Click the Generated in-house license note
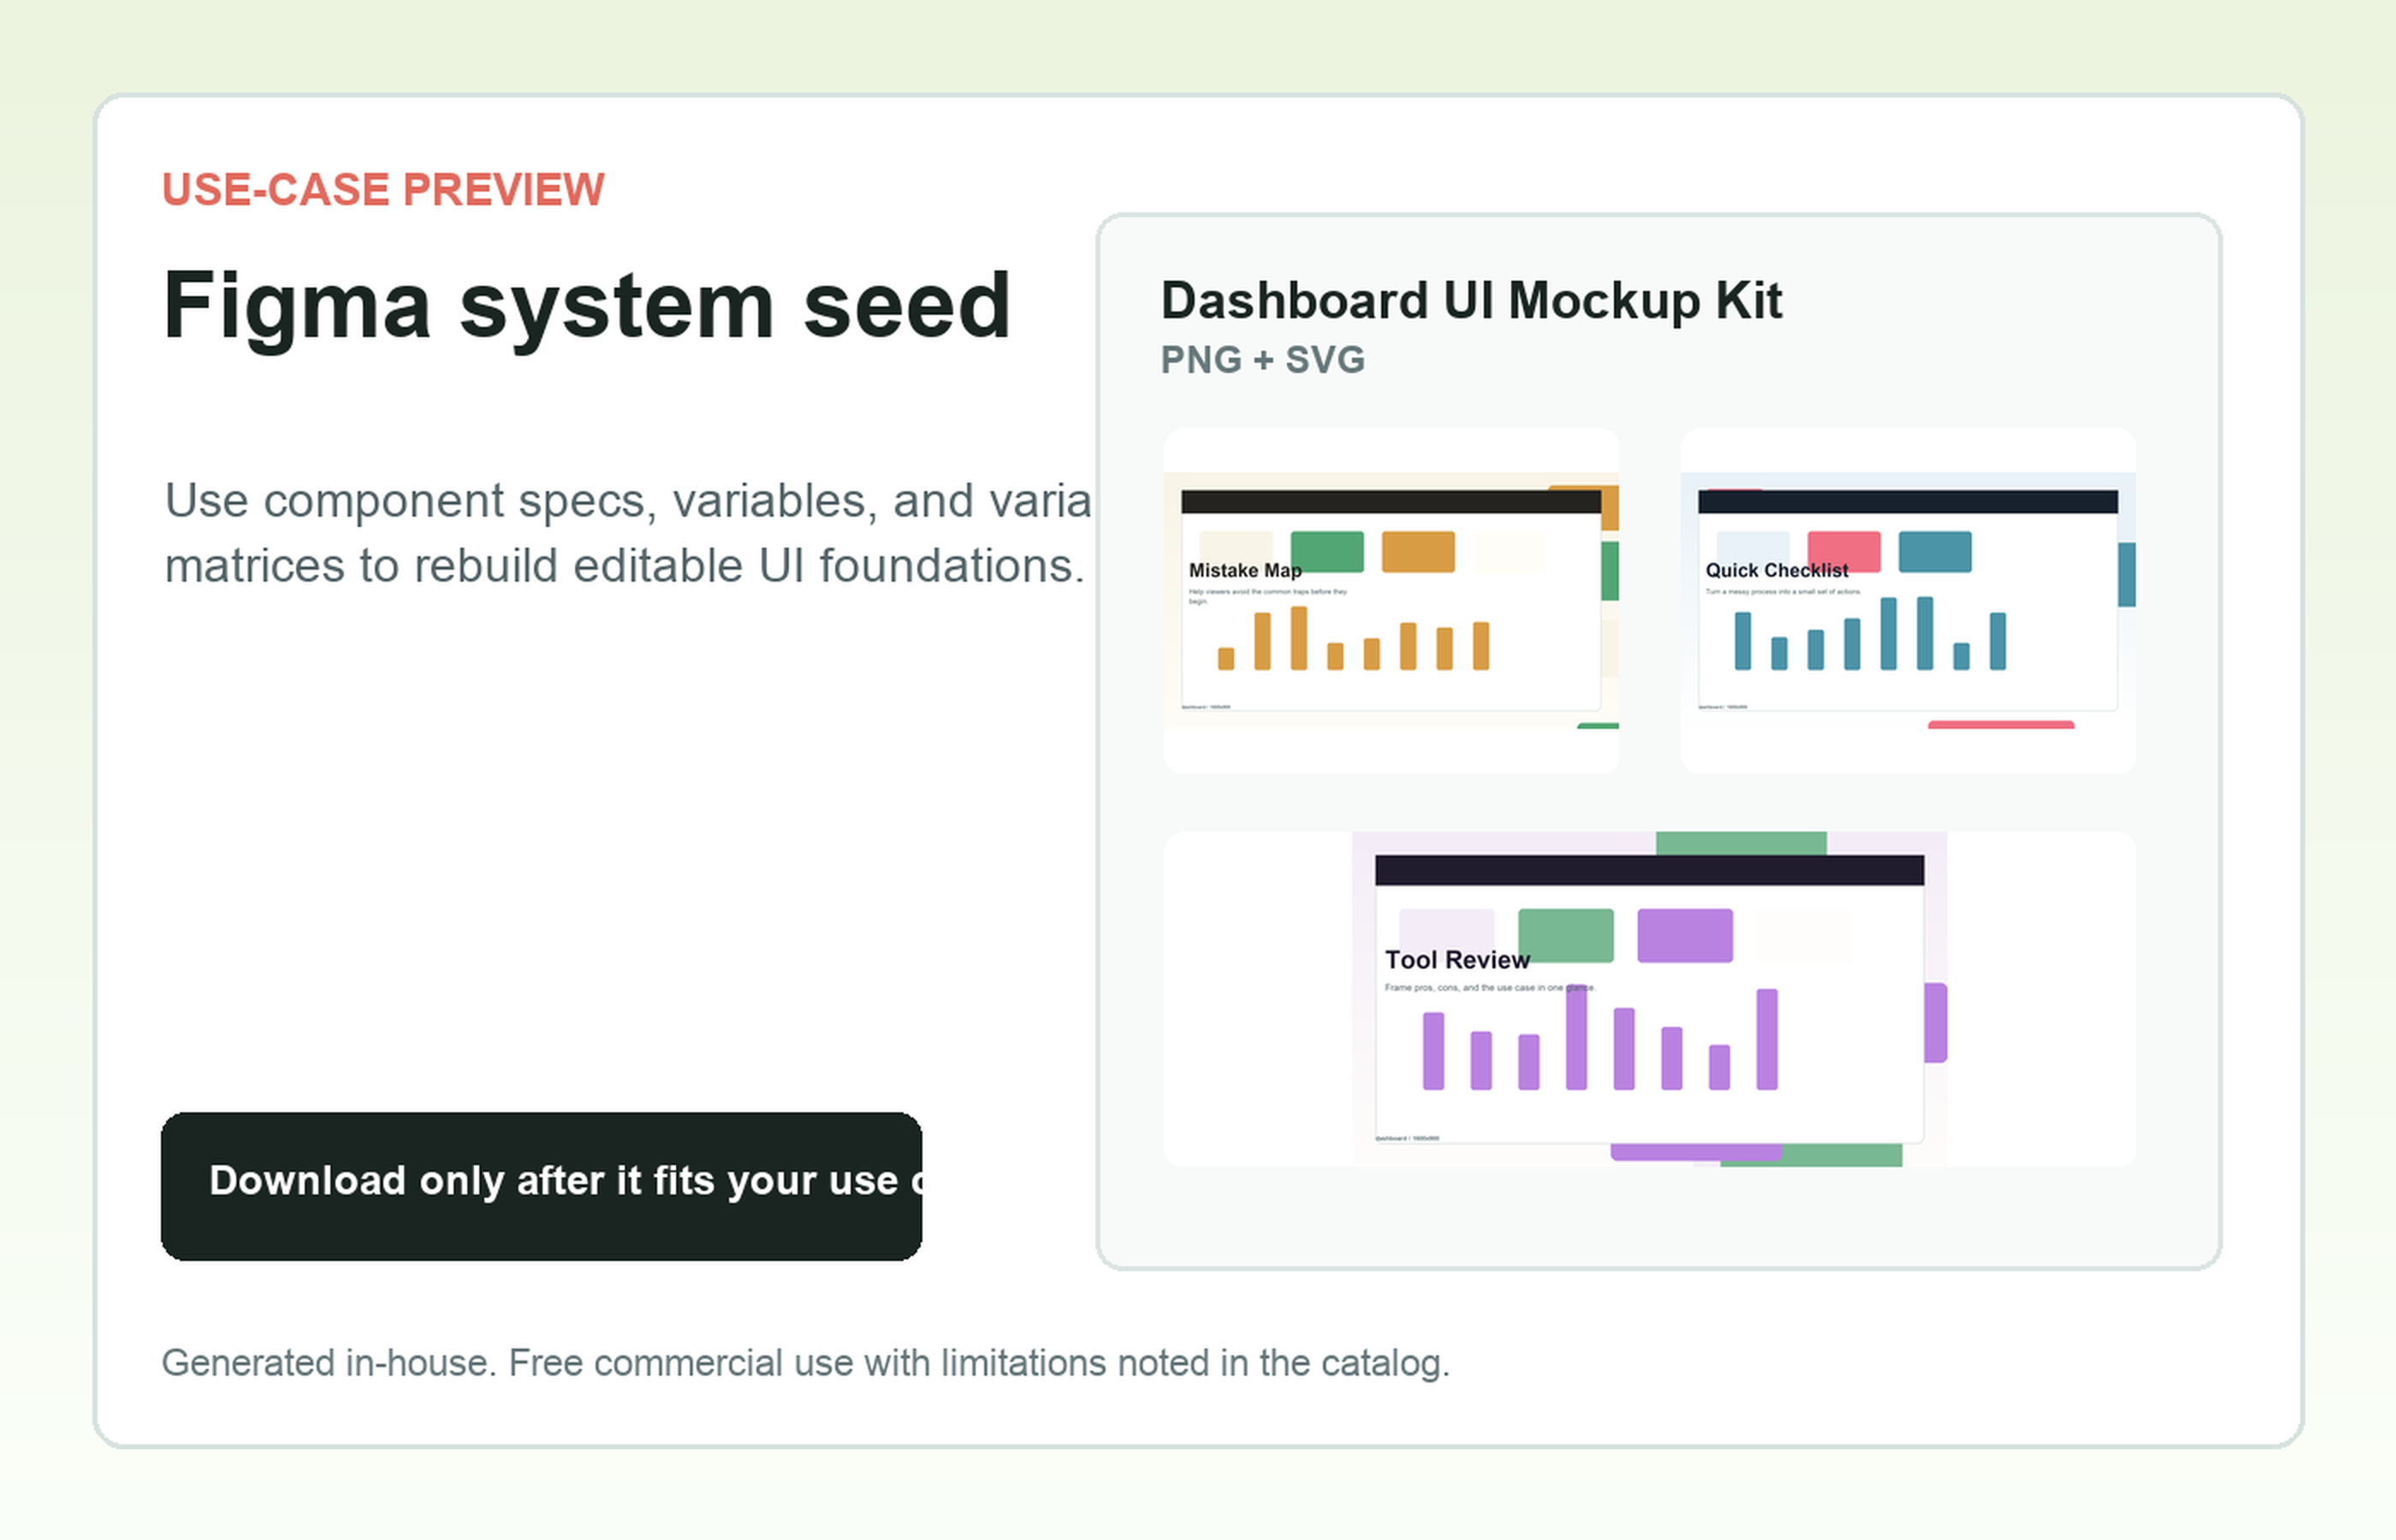The image size is (2396, 1540). click(806, 1363)
